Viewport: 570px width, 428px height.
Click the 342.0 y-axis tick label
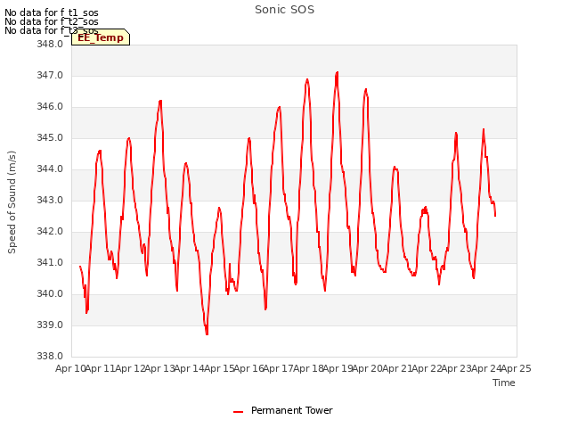coord(50,231)
